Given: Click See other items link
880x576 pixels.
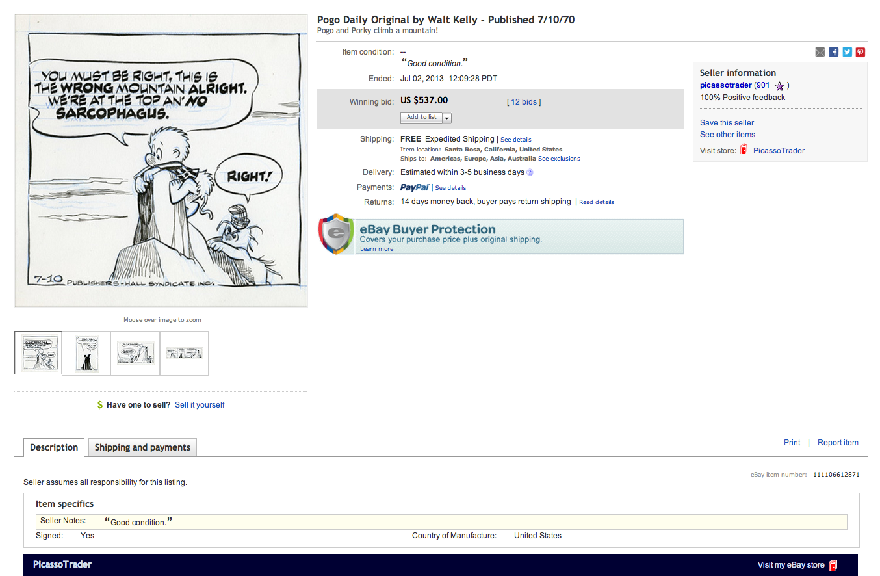Looking at the screenshot, I should 727,135.
